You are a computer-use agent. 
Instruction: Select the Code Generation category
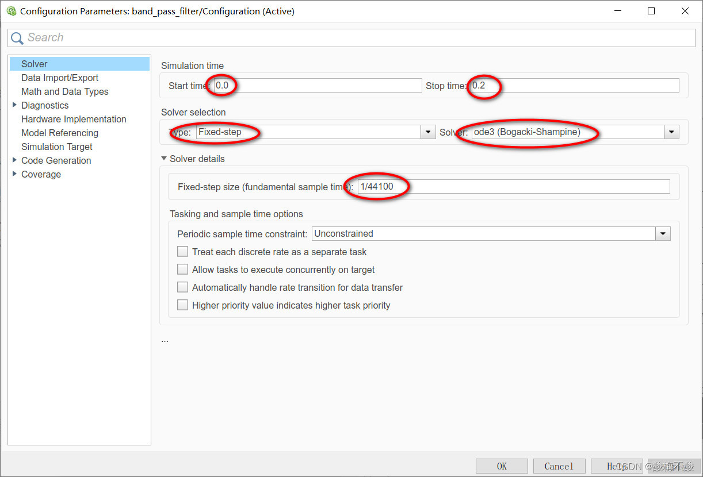point(56,160)
